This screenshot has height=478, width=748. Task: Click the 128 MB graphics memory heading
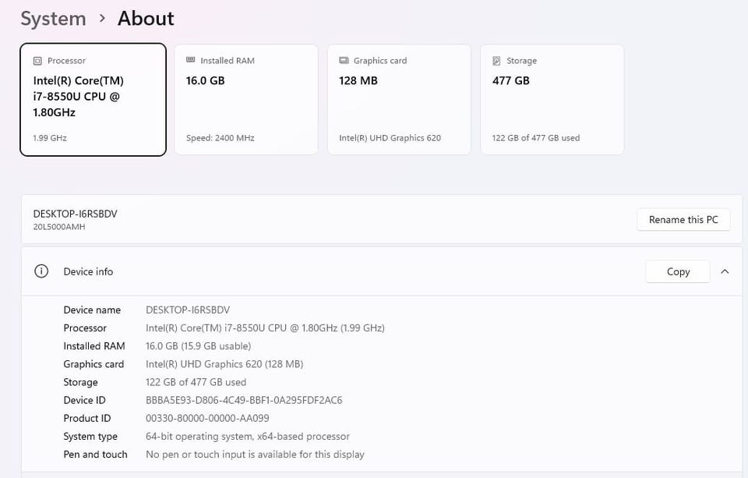[358, 80]
